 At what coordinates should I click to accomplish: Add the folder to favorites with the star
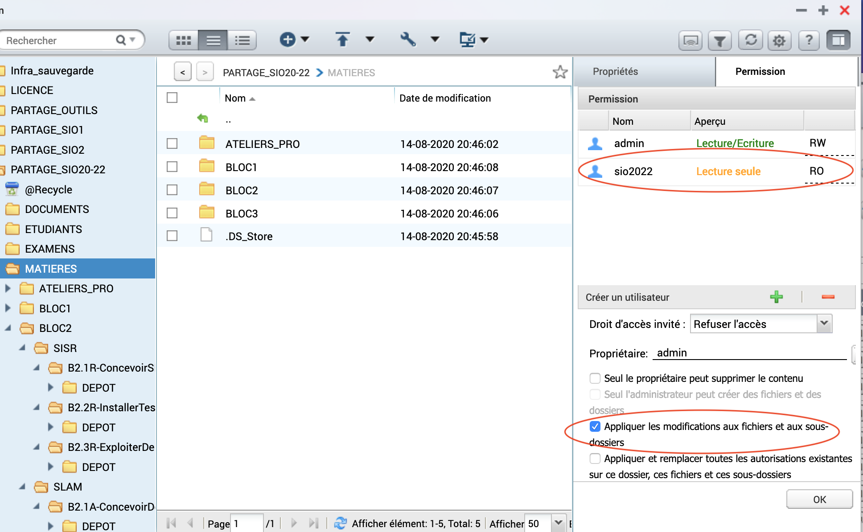click(x=560, y=72)
